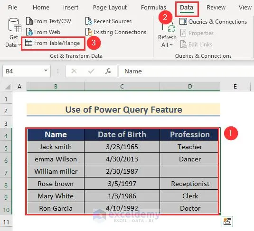Switch to the Formulas tab
The height and width of the screenshot is (231, 254).
[153, 7]
